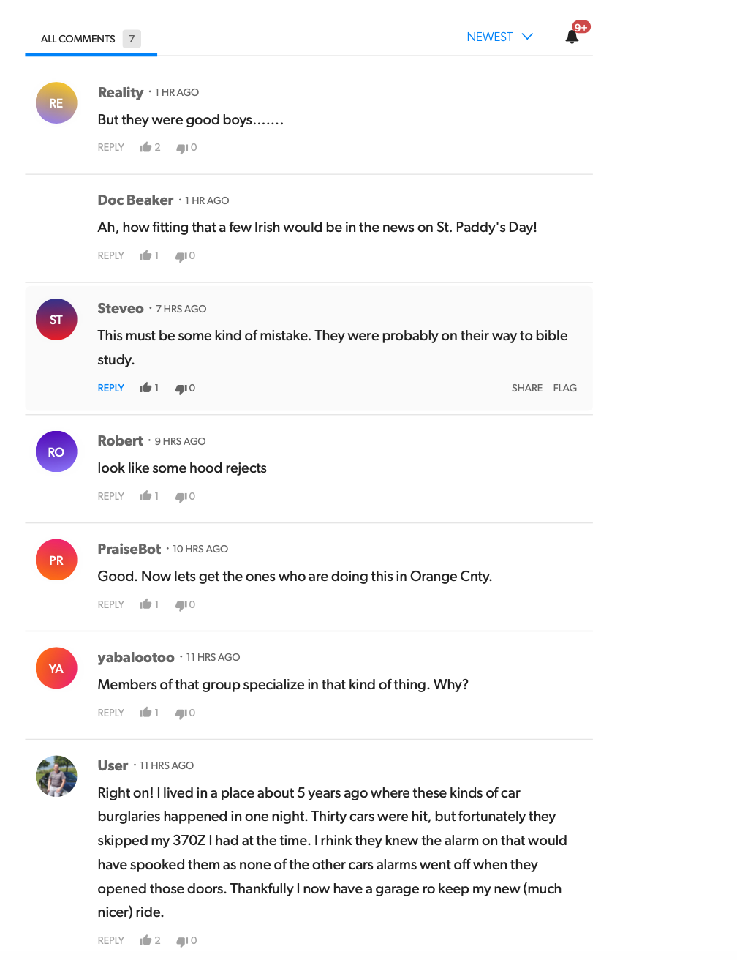Select the ALL COMMENTS tab
This screenshot has width=737, height=960.
point(78,39)
